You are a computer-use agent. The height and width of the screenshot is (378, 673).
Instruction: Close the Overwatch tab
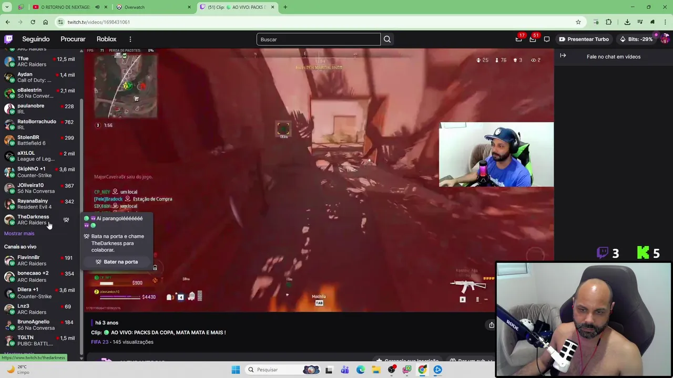tap(189, 7)
